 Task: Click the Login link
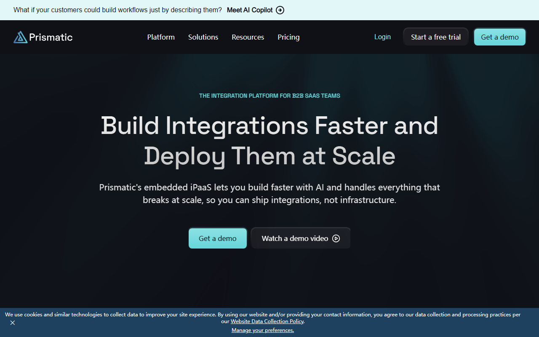(382, 37)
